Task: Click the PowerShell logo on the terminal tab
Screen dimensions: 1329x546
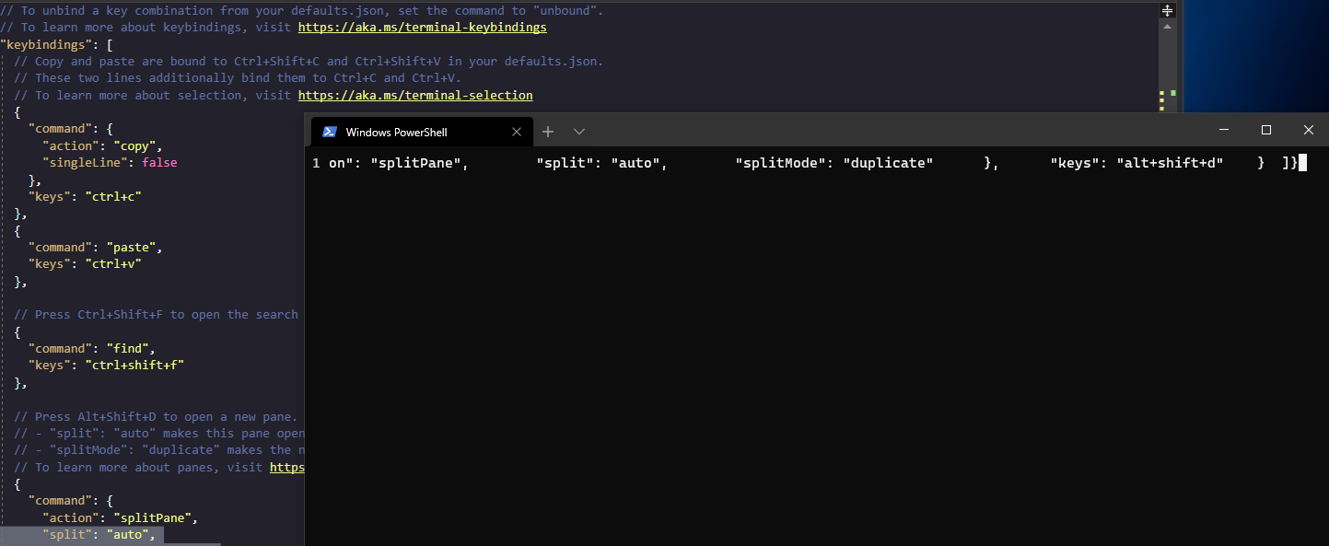Action: click(330, 132)
